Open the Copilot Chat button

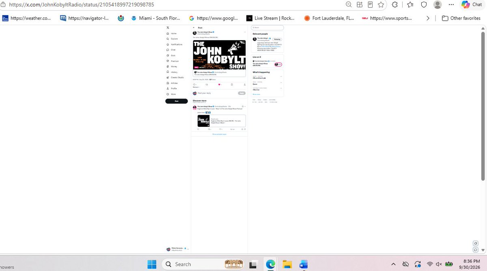(x=472, y=4)
